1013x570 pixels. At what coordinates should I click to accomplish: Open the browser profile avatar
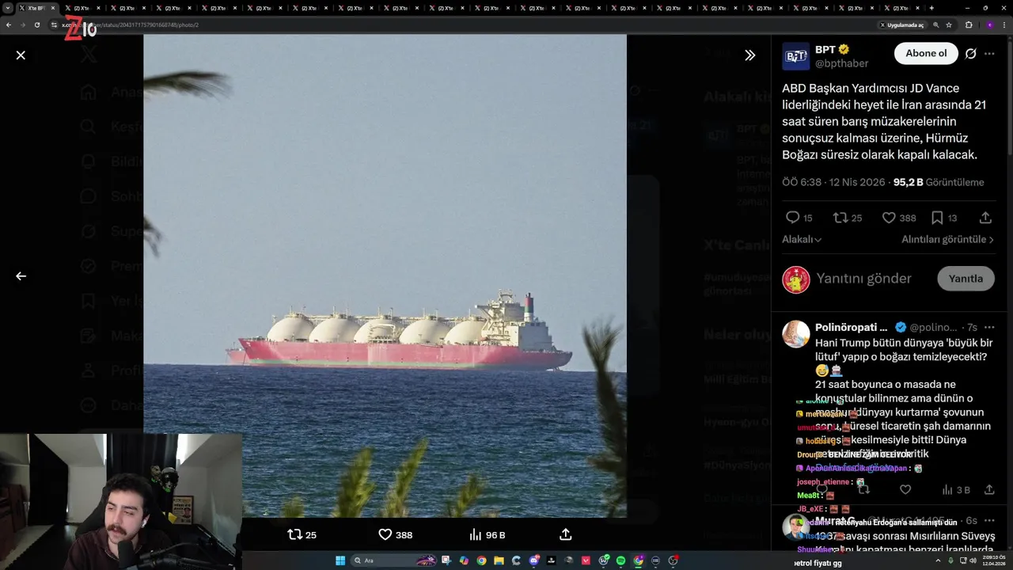coord(989,25)
